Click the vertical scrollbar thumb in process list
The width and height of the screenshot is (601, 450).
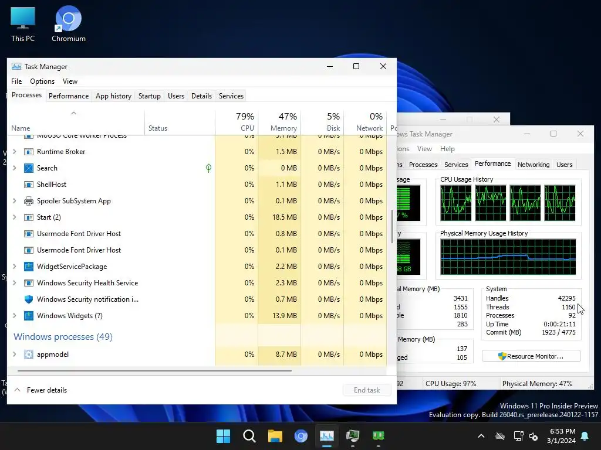(391, 226)
